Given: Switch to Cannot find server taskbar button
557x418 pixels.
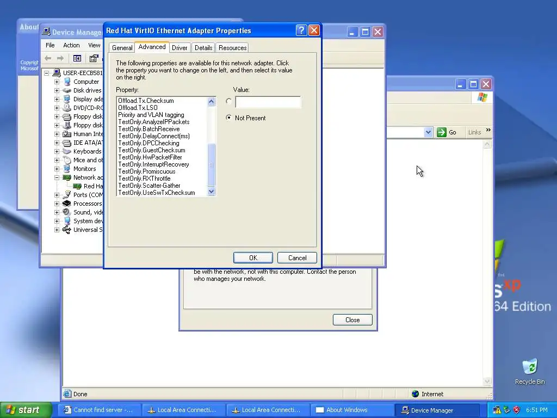Looking at the screenshot, I should pos(99,410).
